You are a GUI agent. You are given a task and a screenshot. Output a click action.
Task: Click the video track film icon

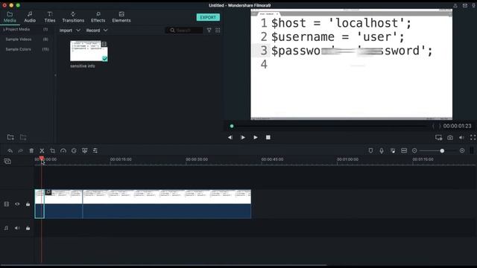[7, 204]
